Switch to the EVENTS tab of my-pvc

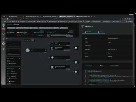[x=100, y=32]
